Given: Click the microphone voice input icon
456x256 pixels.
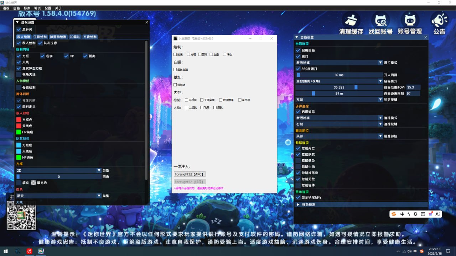Looking at the screenshot, I should pos(416,214).
